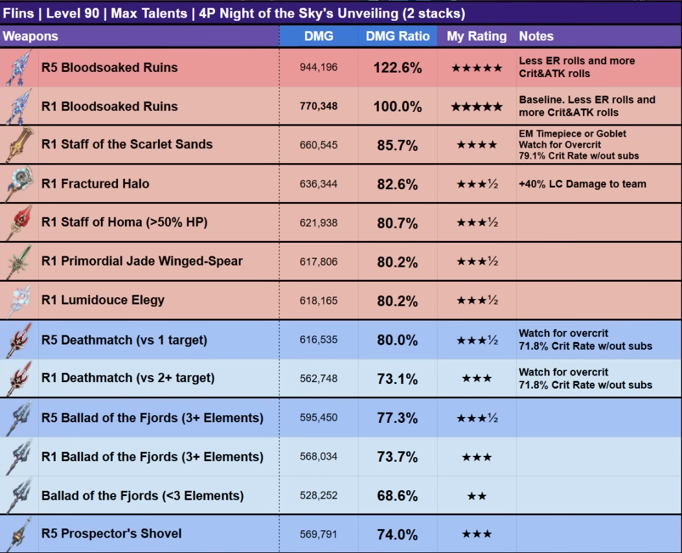
Task: Click the 621,938 damage value
Action: 319,223
